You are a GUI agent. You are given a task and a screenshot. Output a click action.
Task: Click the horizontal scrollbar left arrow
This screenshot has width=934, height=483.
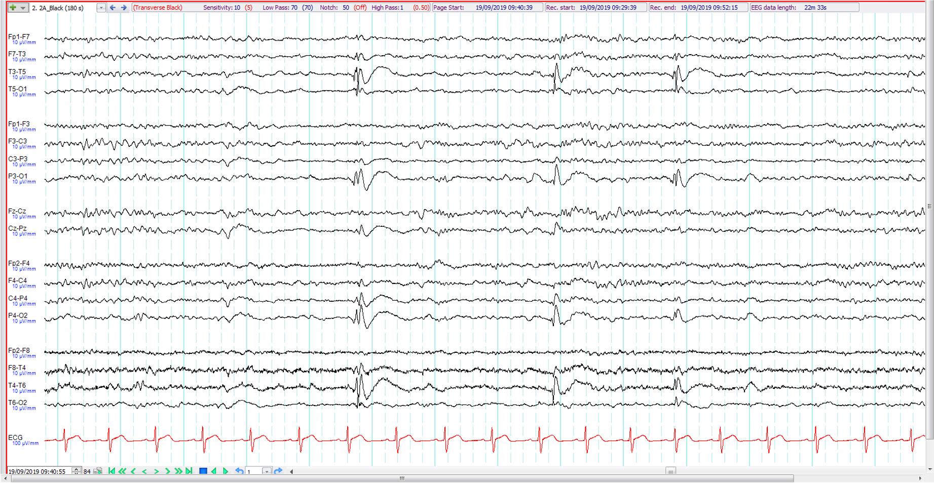point(6,478)
